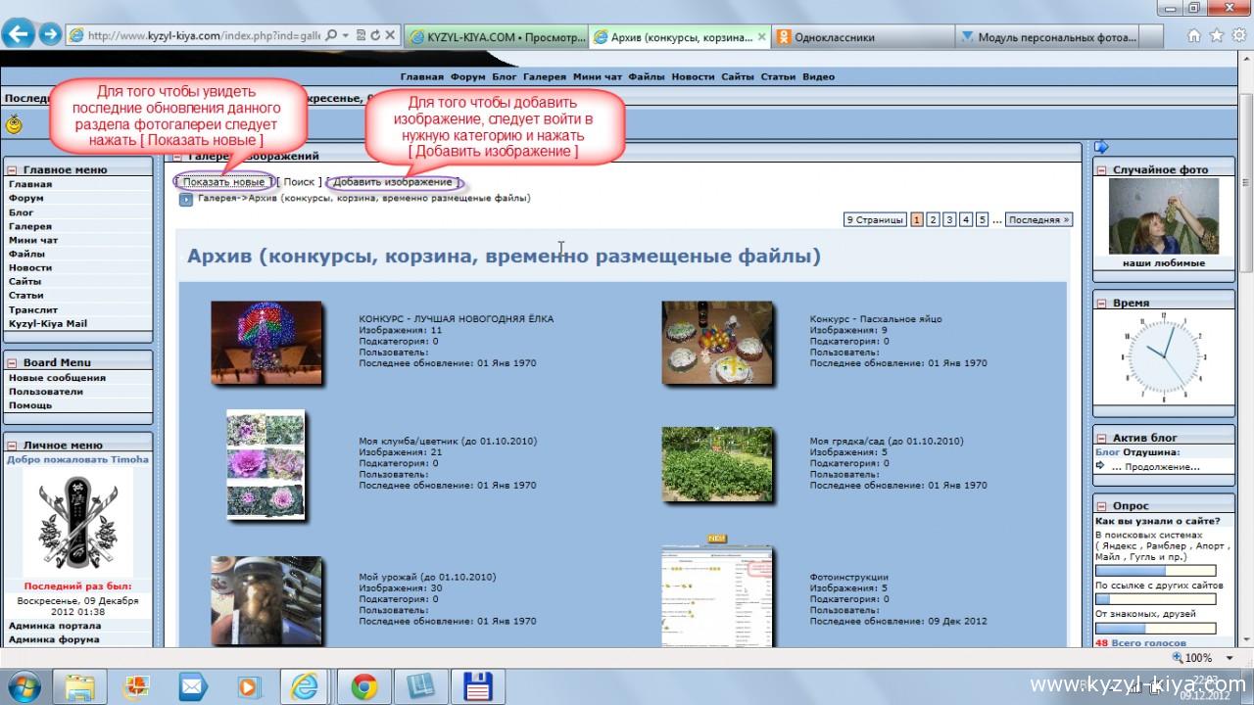Switch to the KYZYL-KIYA.COM Просмотр tab

point(496,36)
